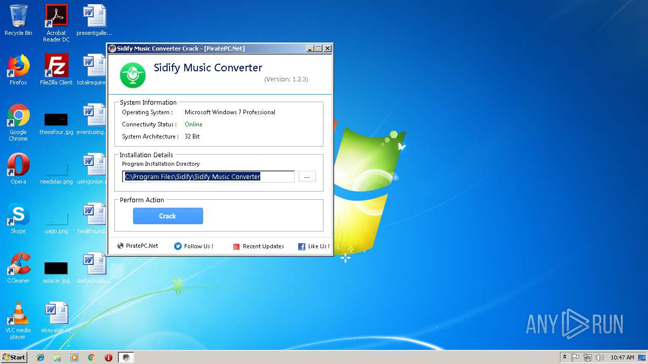Visit the PiratePC.Net link

138,246
